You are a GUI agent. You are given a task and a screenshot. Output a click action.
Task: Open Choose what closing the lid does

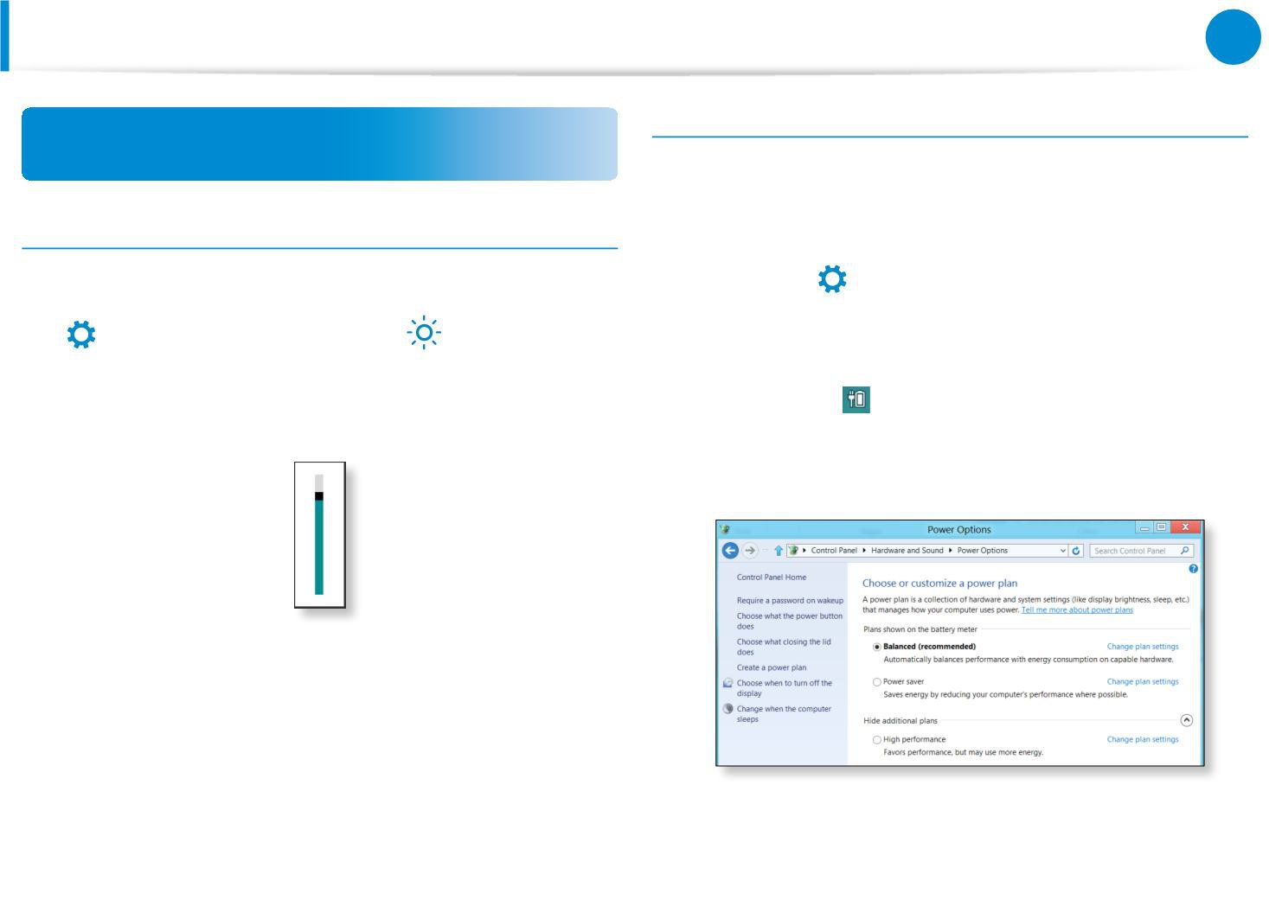click(784, 648)
